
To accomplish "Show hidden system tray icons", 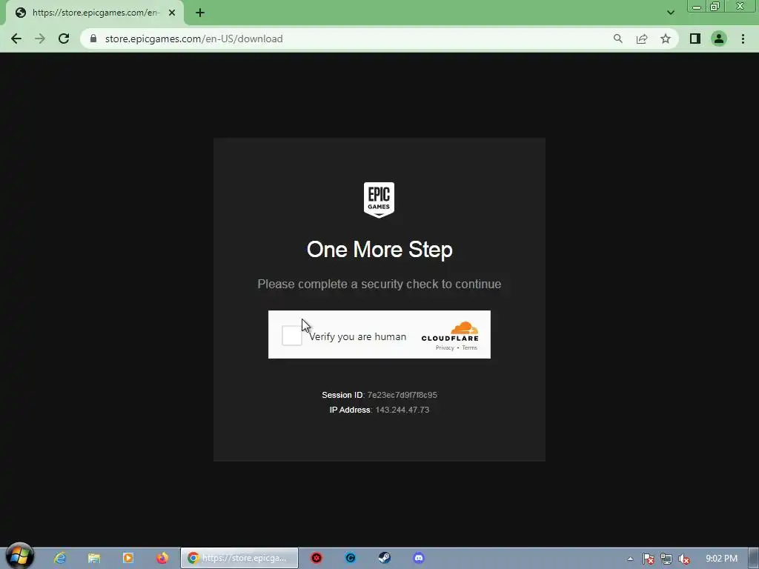I will tap(630, 559).
